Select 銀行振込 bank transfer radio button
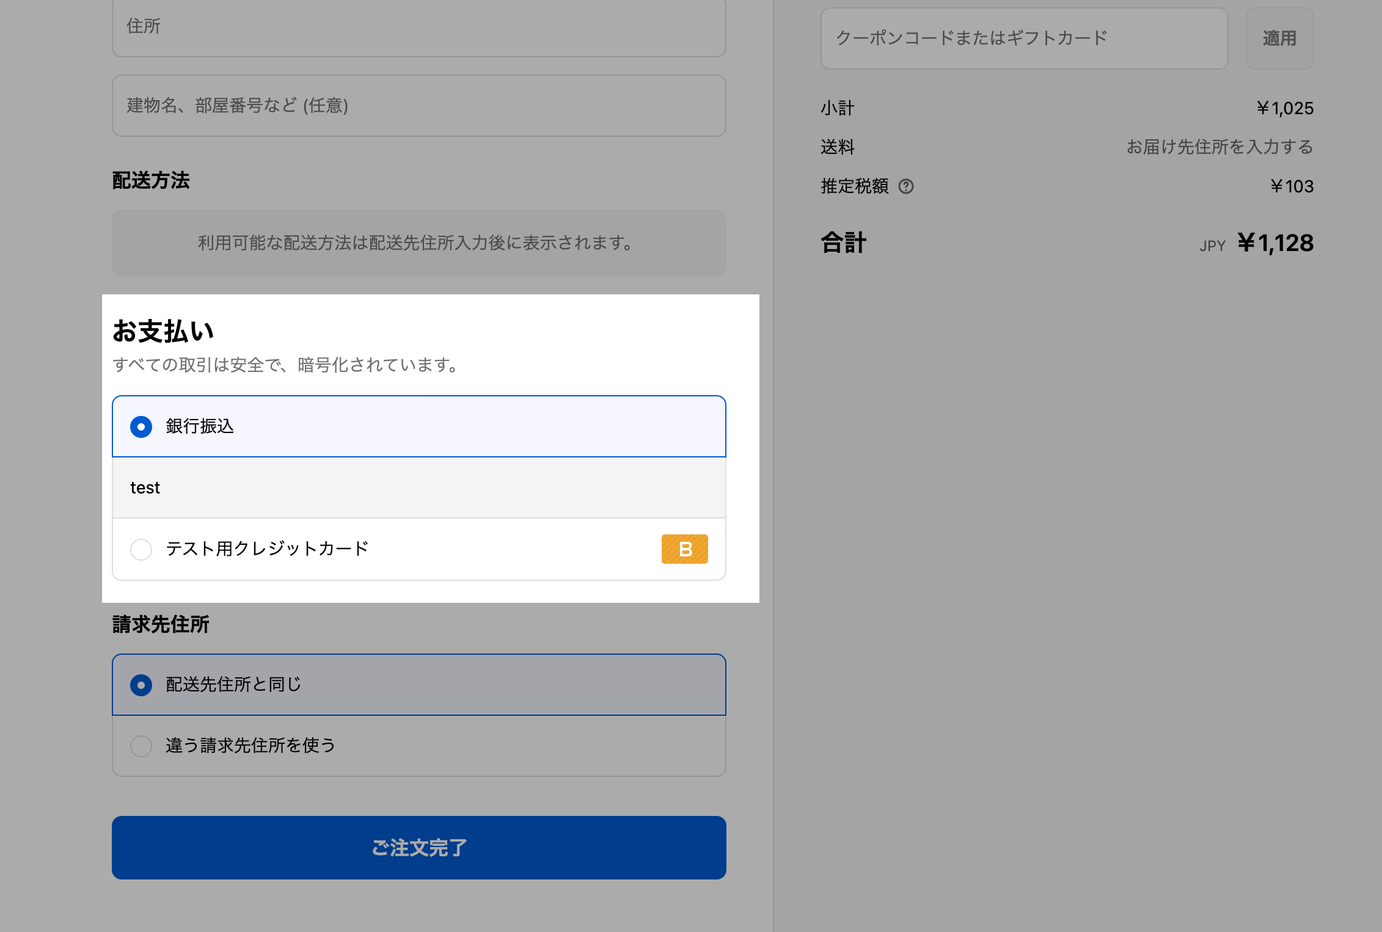 (x=141, y=426)
